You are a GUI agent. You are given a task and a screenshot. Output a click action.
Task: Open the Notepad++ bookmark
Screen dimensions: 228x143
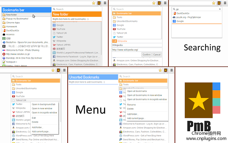[26, 62]
